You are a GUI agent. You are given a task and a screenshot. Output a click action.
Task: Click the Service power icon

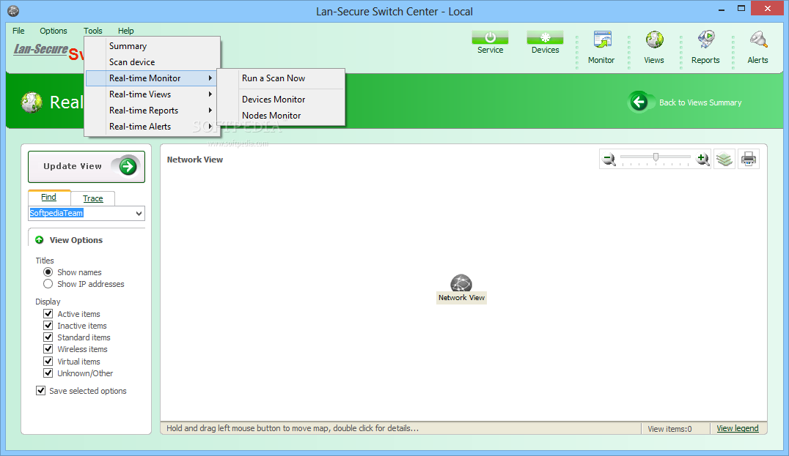coord(490,37)
